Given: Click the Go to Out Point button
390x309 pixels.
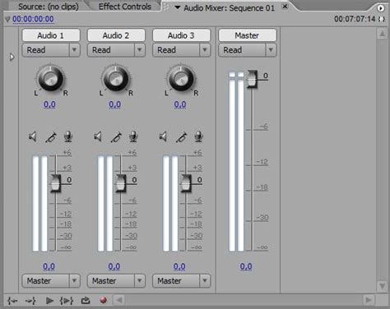Looking at the screenshot, I should pyautogui.click(x=30, y=301).
